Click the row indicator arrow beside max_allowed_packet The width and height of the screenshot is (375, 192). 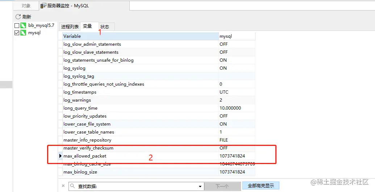pyautogui.click(x=61, y=156)
